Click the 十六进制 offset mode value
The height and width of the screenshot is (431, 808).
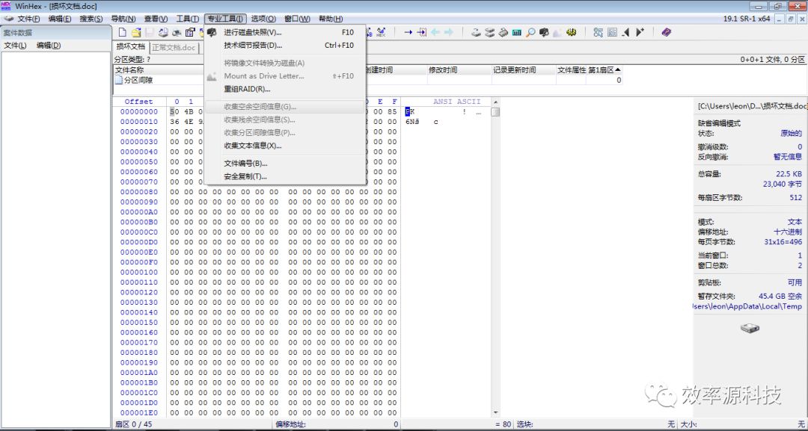pyautogui.click(x=787, y=232)
